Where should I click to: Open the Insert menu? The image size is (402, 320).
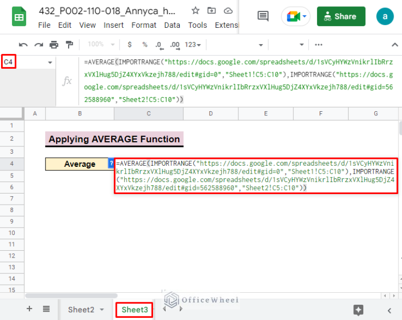pyautogui.click(x=114, y=25)
